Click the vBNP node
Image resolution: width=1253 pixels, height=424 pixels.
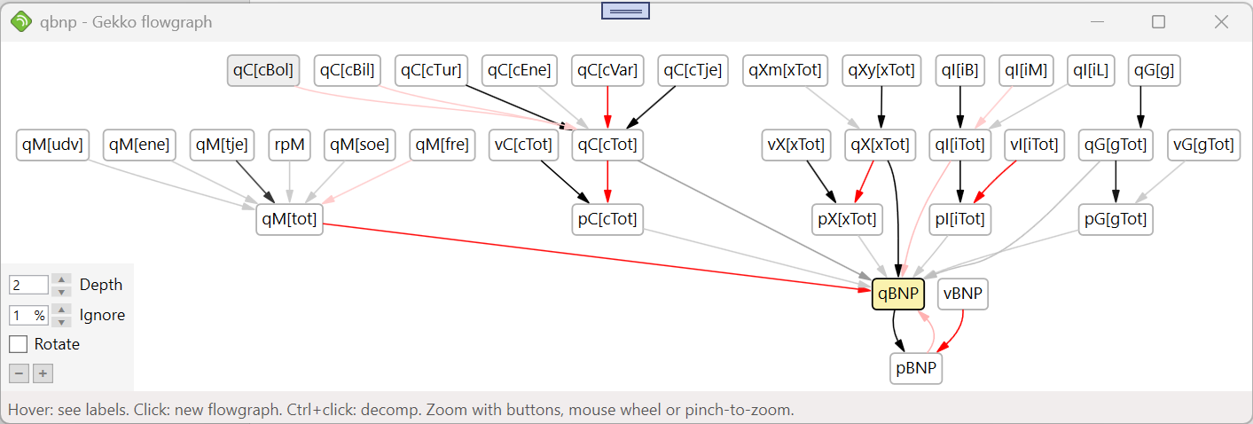(963, 294)
